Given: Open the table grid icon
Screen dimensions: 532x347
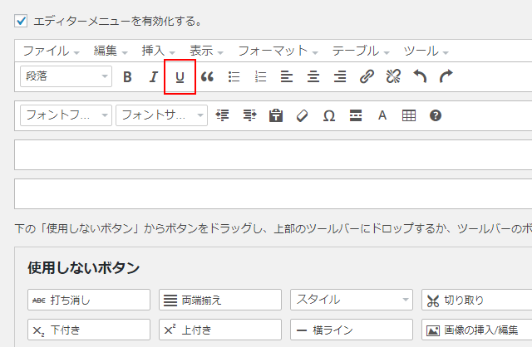Looking at the screenshot, I should [408, 115].
